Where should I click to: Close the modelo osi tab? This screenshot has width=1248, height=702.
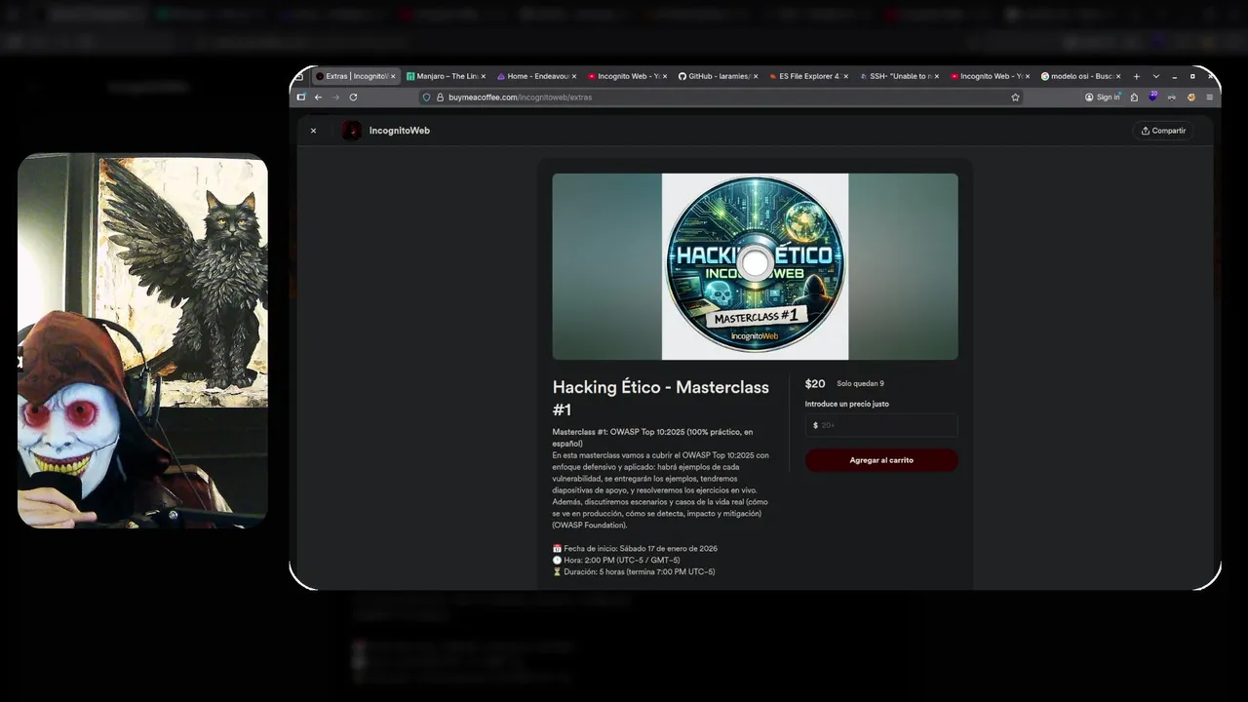[x=1118, y=76]
